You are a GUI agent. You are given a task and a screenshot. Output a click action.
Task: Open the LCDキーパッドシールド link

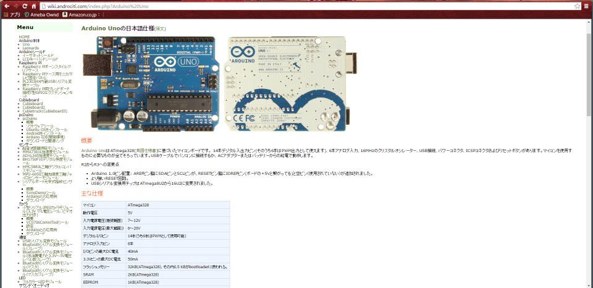pyautogui.click(x=40, y=59)
